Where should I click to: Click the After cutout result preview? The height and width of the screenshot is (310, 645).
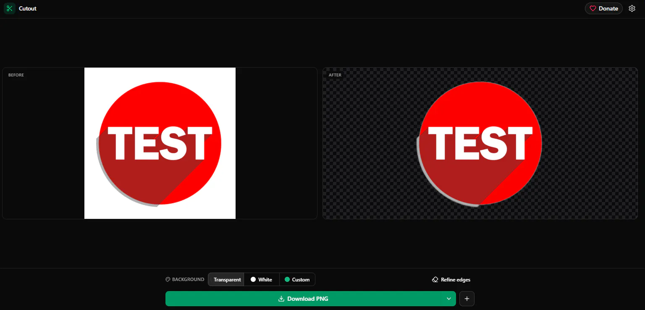click(x=480, y=143)
